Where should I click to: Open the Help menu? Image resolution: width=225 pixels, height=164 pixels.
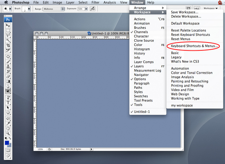click(151, 3)
